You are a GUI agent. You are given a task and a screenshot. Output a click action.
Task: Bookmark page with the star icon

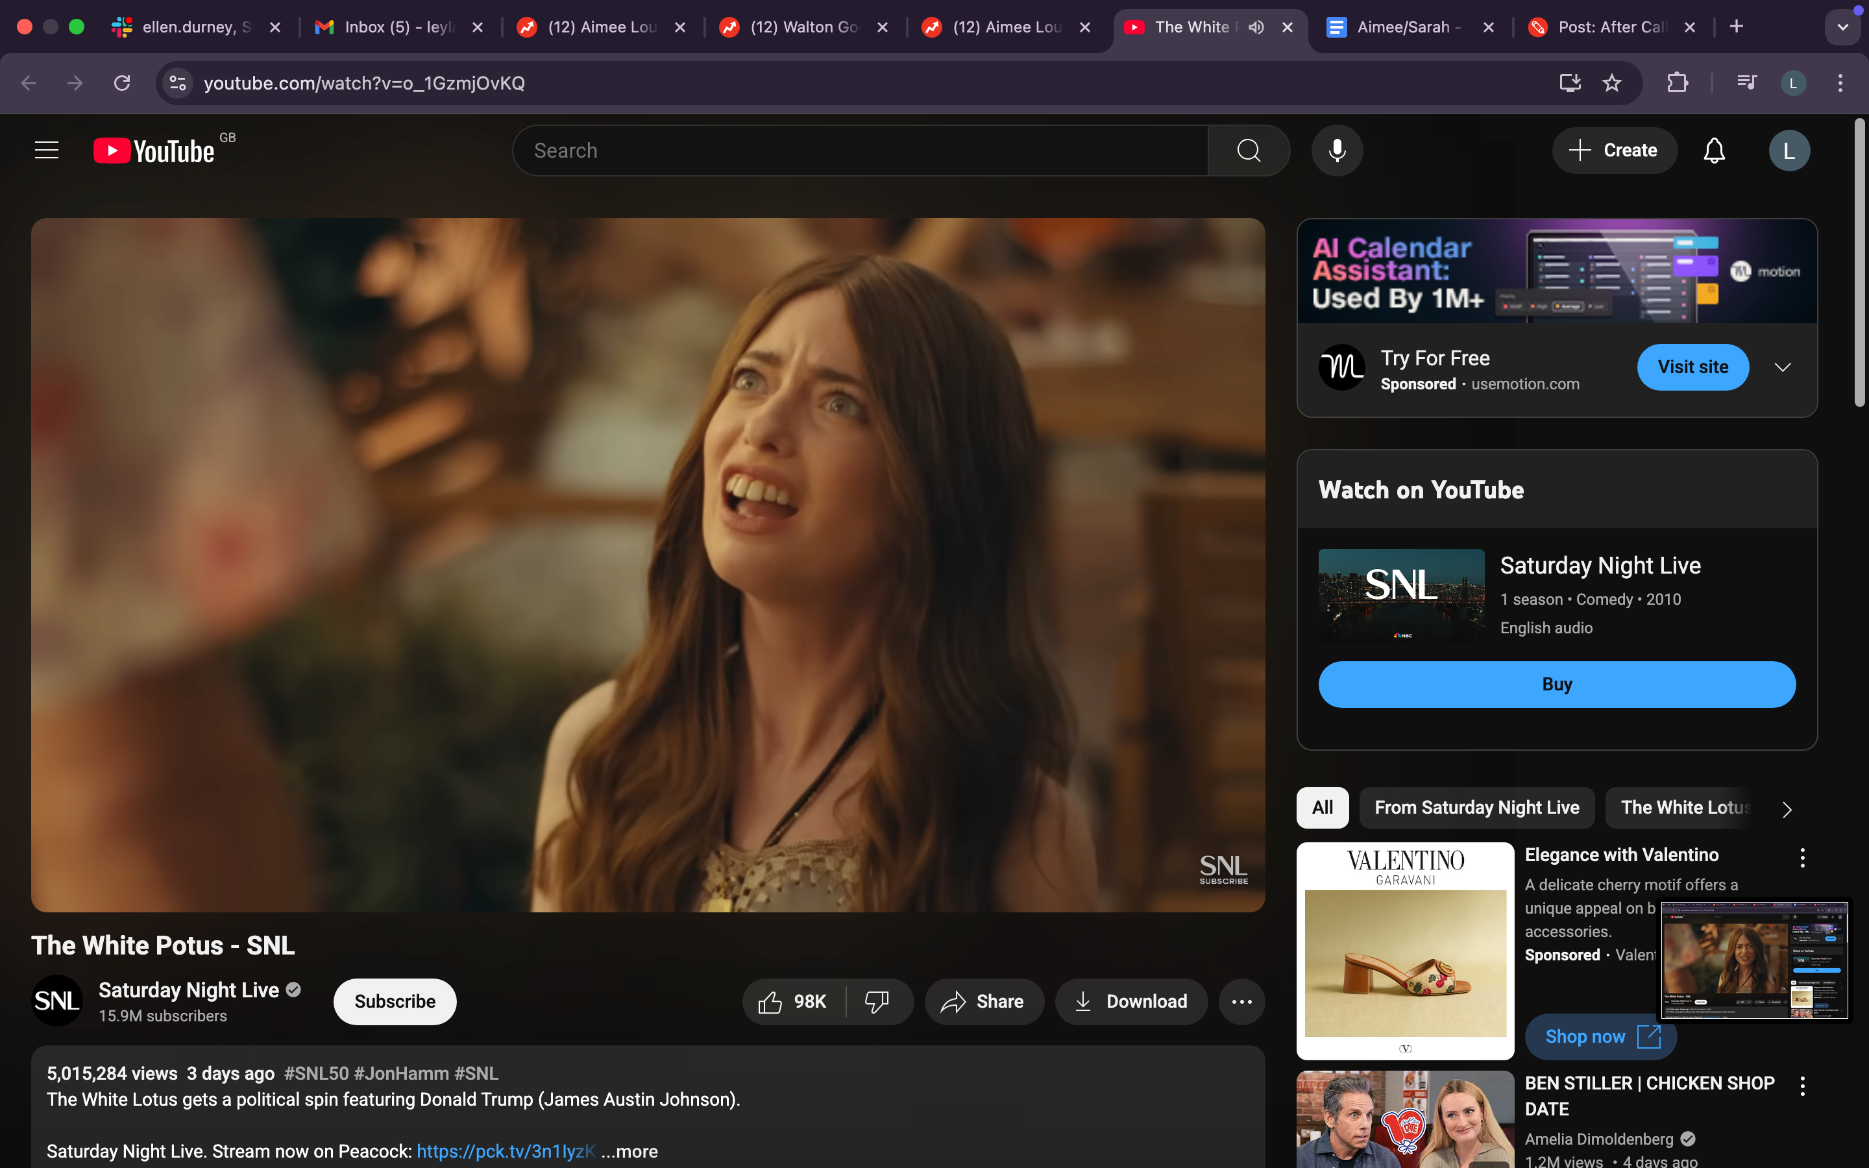[1611, 82]
